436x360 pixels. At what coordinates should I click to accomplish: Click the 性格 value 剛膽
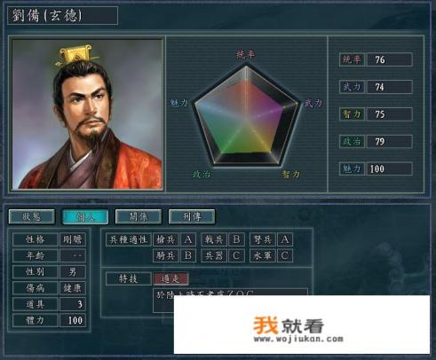73,239
